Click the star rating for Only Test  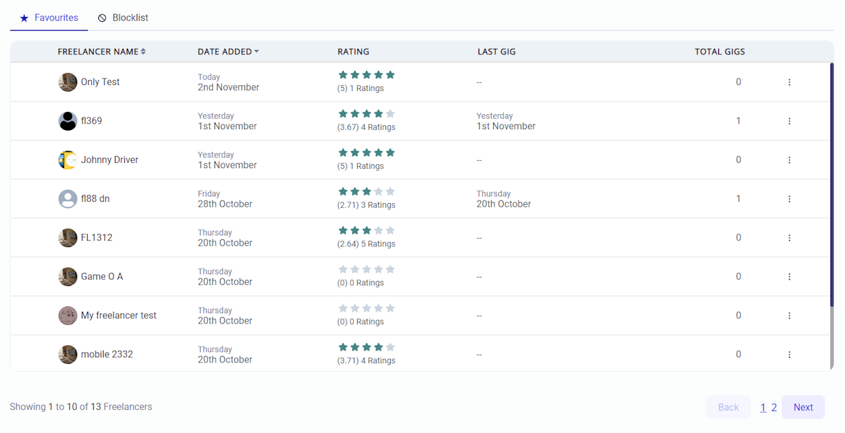366,75
